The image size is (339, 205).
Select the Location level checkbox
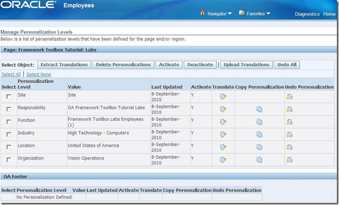pyautogui.click(x=9, y=147)
